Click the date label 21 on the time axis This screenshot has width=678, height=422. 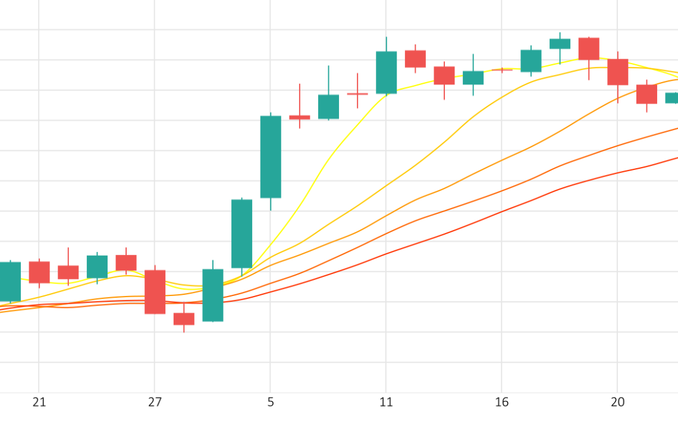click(x=39, y=402)
